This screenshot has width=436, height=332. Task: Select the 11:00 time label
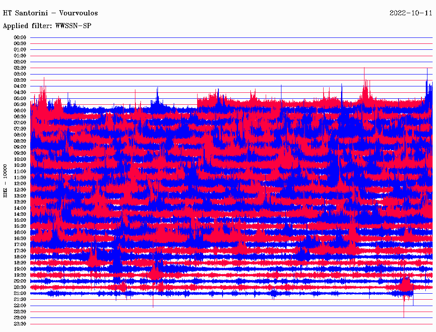click(20, 172)
